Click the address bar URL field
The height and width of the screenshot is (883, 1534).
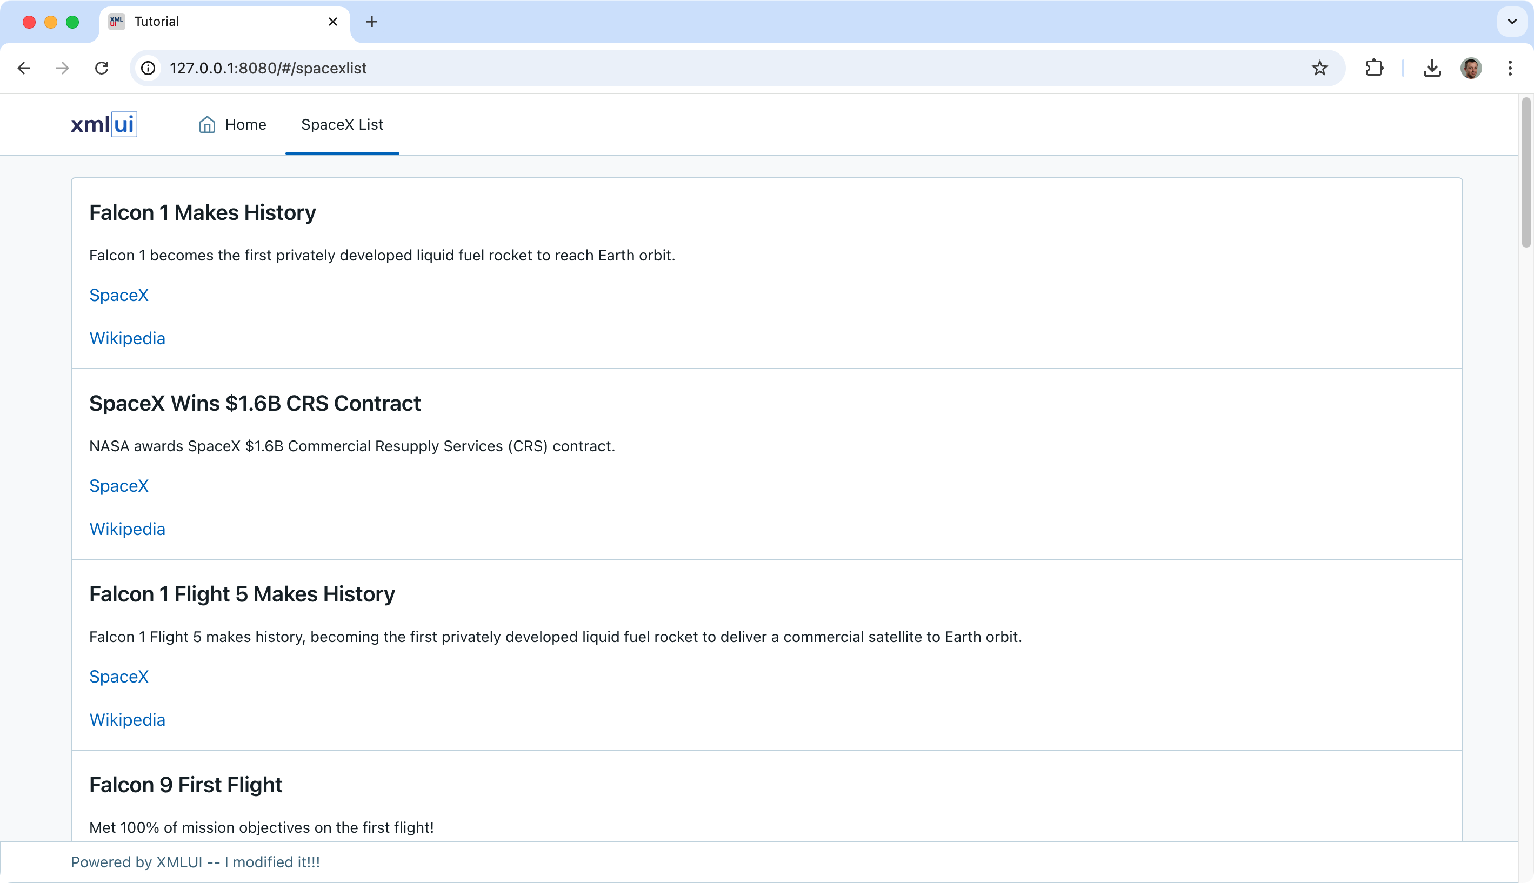pyautogui.click(x=737, y=68)
